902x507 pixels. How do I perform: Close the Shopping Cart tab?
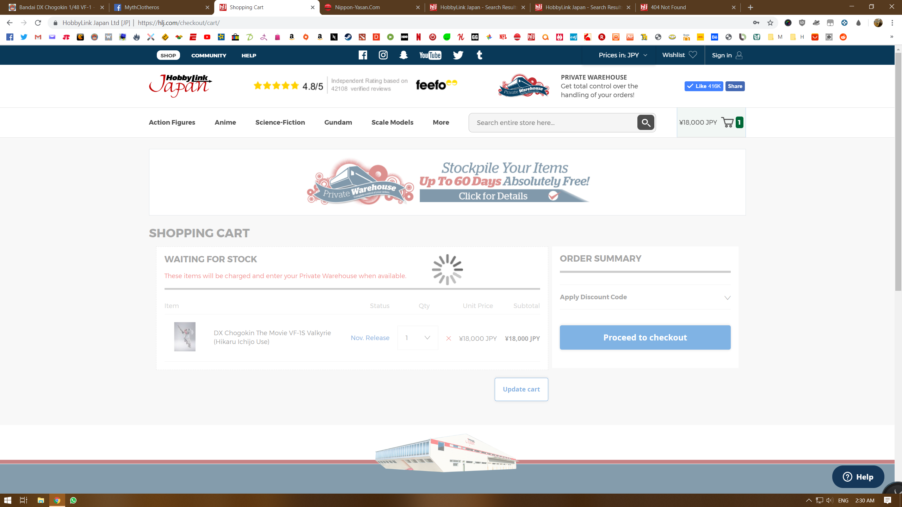point(313,7)
